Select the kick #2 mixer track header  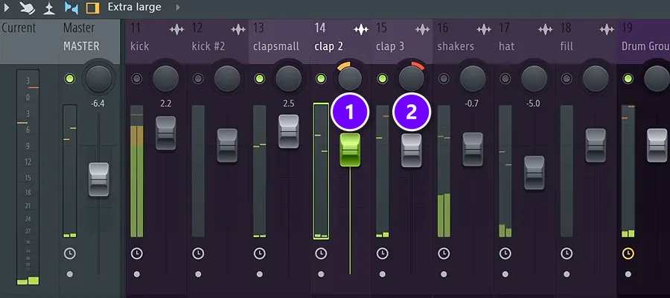(x=218, y=42)
